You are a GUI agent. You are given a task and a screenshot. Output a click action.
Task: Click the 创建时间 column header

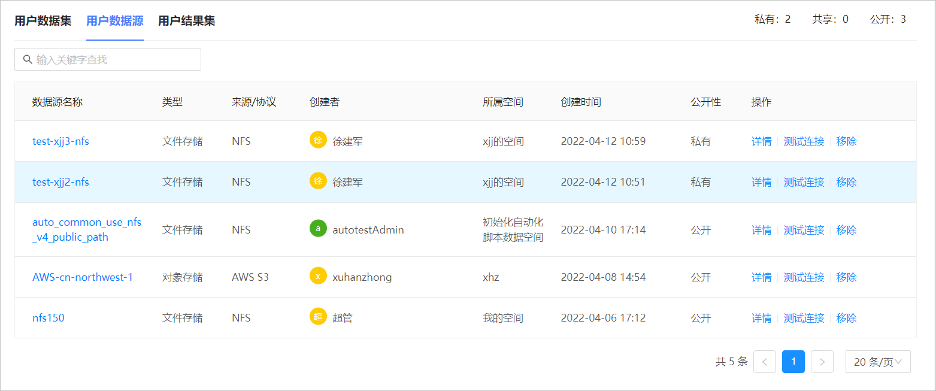click(581, 102)
